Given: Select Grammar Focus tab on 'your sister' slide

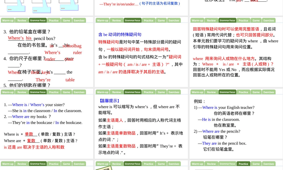Looking at the screenshot, I should coord(38,92).
